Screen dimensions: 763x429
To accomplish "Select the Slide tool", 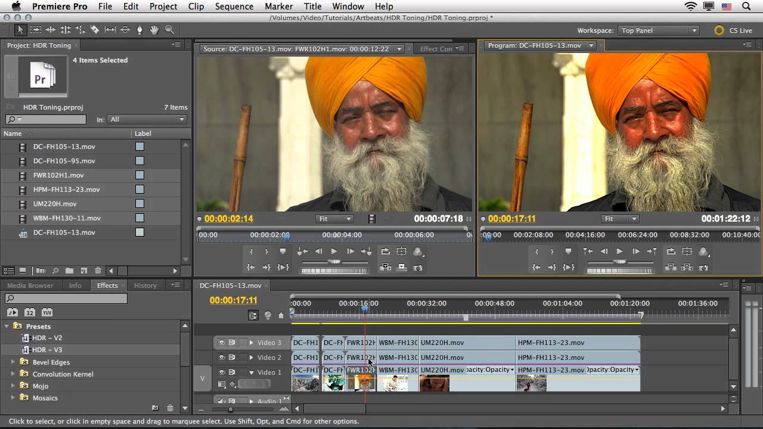I will [125, 30].
